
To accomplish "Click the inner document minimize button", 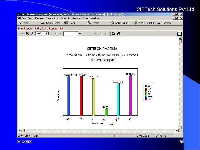I will [x=174, y=18].
